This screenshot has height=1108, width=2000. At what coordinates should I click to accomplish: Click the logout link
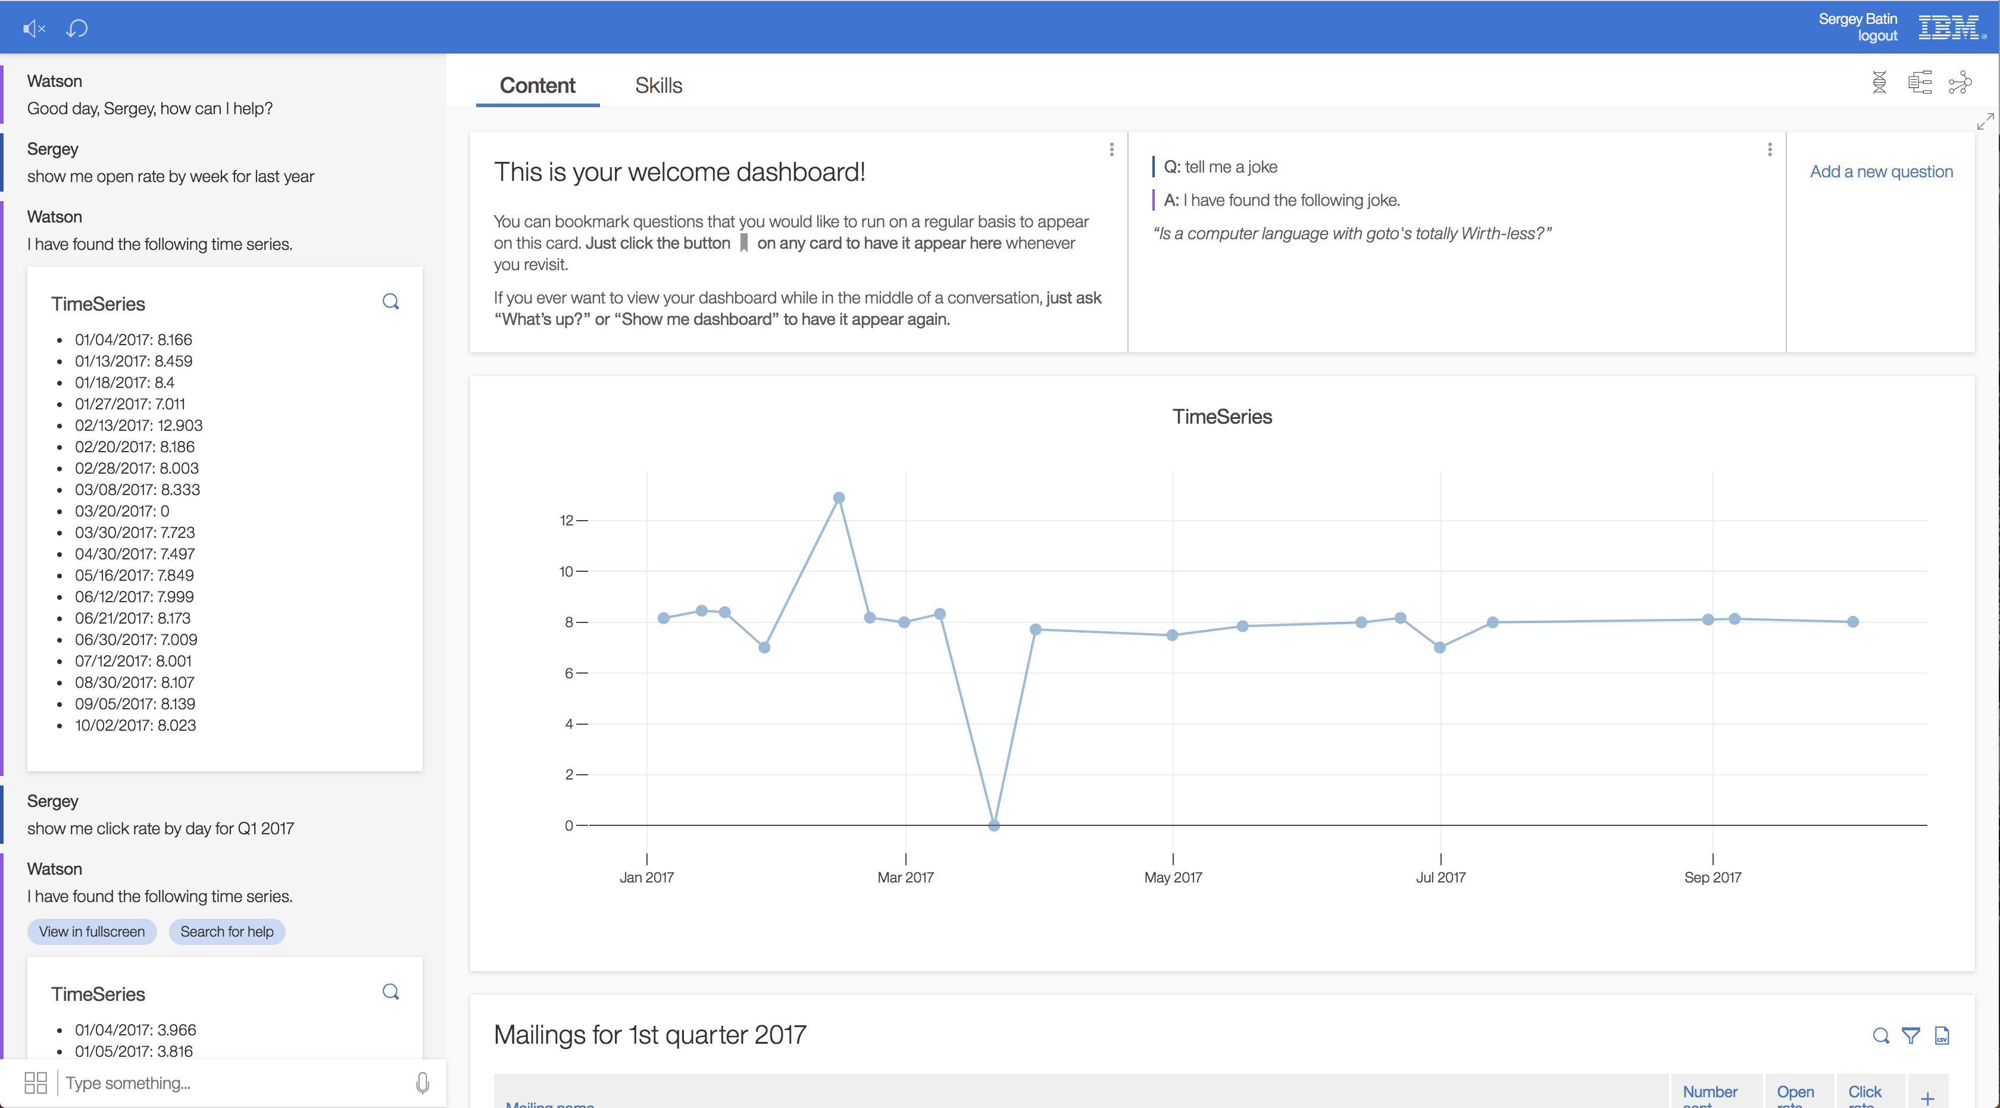pyautogui.click(x=1877, y=36)
